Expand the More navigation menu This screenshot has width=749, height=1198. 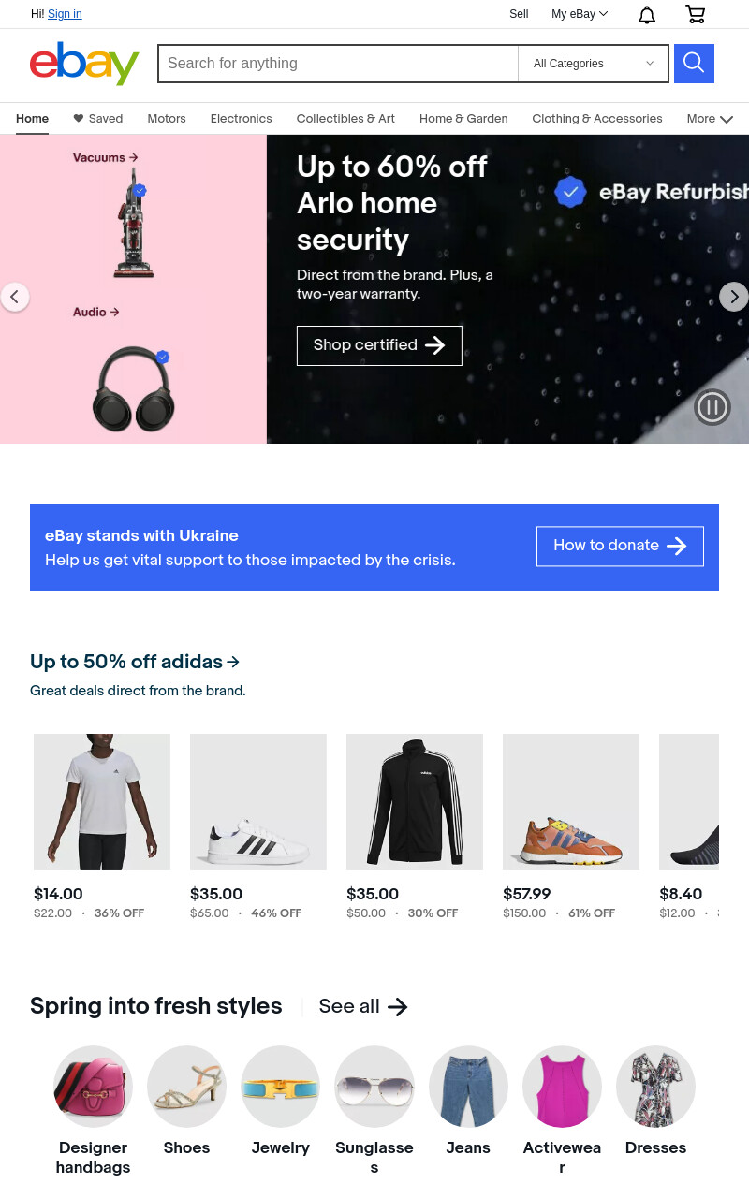(710, 119)
